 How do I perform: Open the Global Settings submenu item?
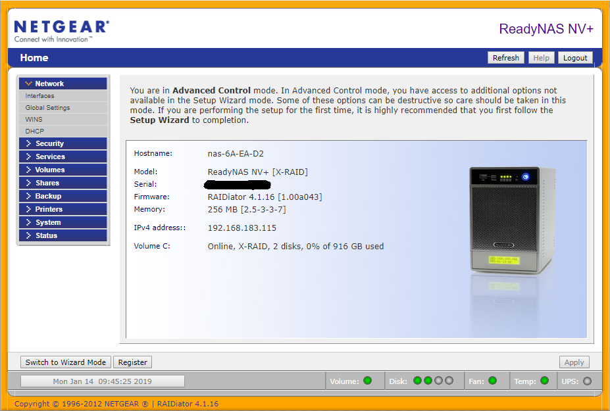[47, 108]
